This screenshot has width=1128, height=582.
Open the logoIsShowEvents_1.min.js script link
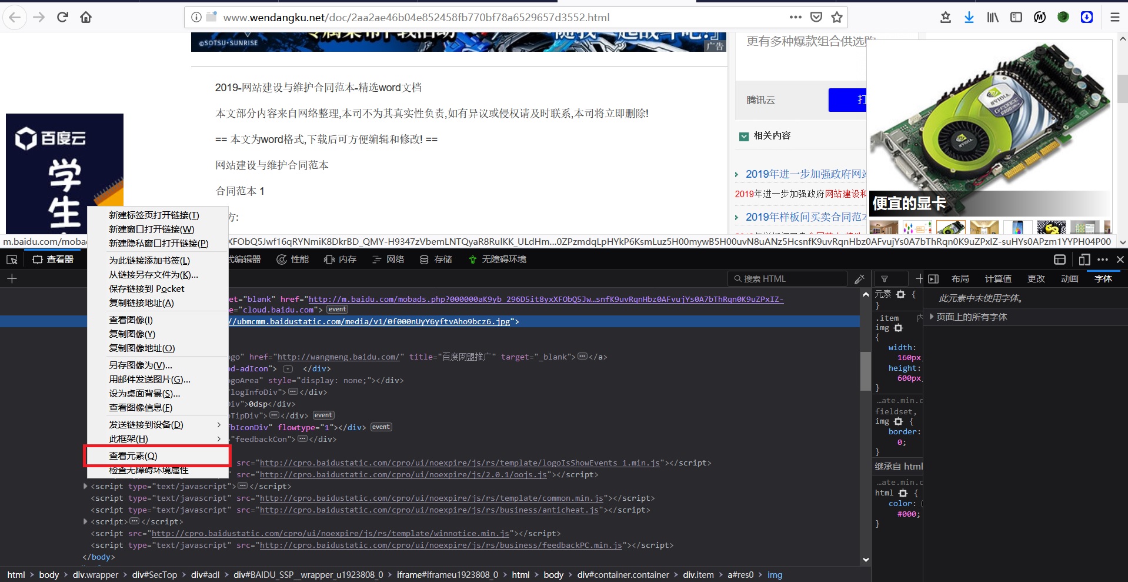pyautogui.click(x=460, y=463)
